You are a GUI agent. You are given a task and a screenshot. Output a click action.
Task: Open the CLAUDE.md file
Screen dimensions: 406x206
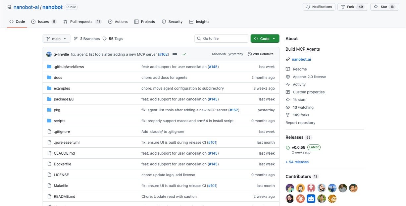[x=64, y=153]
